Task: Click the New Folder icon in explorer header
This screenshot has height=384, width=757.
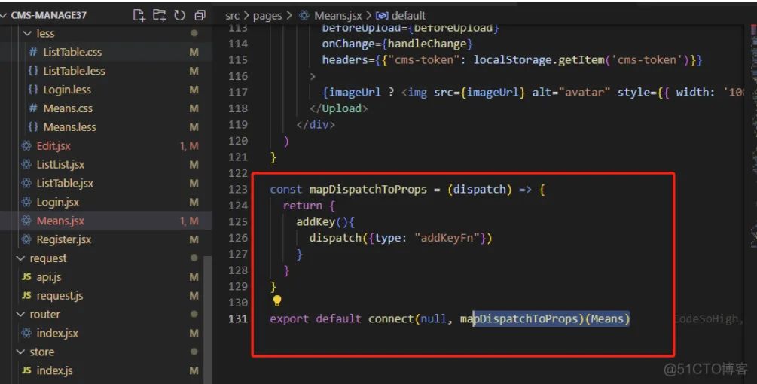Action: (160, 16)
